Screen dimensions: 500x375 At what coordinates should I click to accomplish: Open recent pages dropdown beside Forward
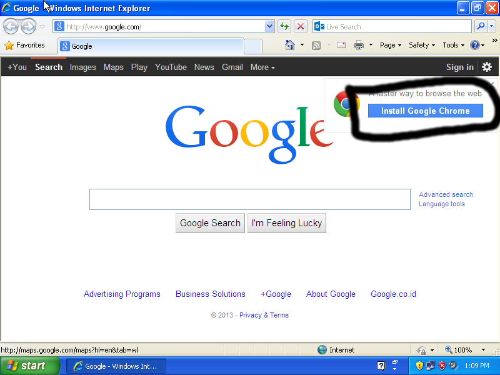click(x=42, y=27)
